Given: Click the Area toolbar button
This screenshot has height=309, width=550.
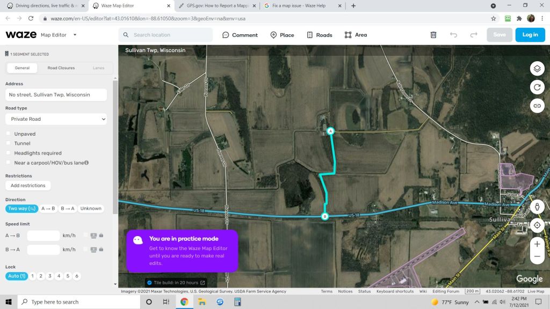Looking at the screenshot, I should tap(356, 35).
